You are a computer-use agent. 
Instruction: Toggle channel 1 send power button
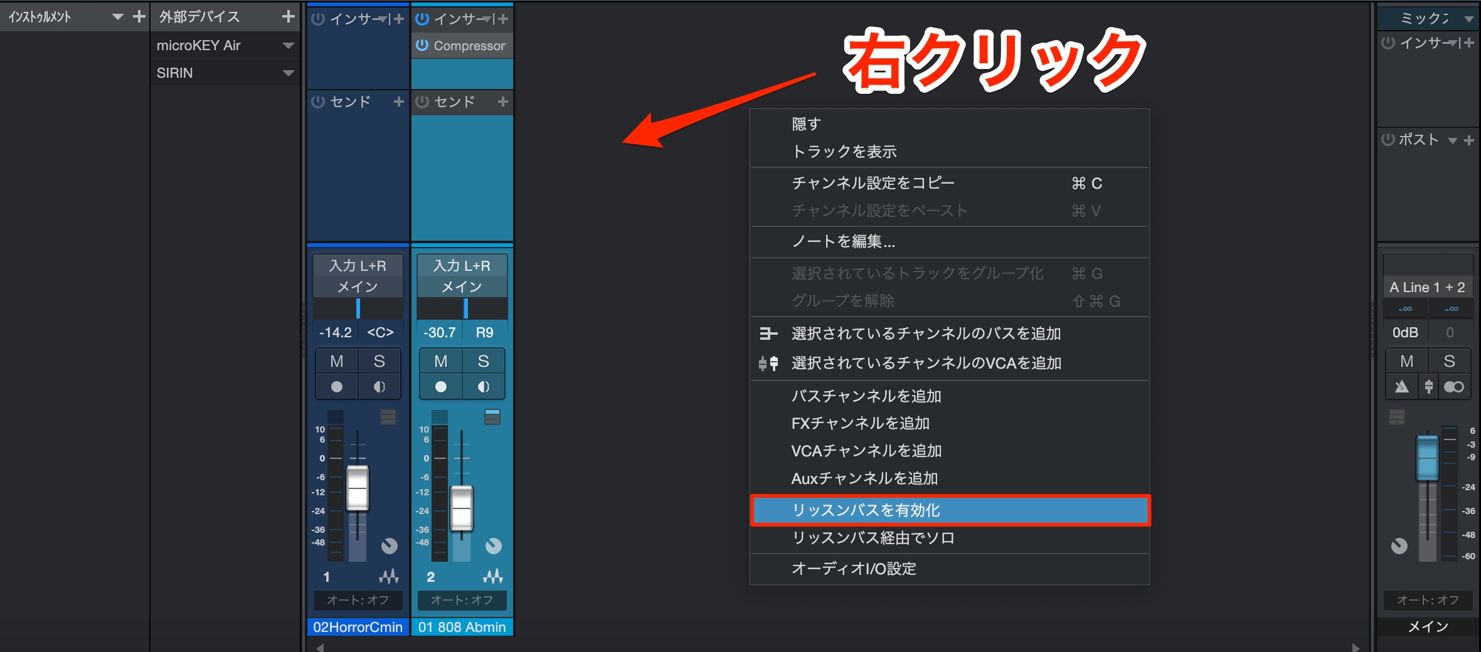pyautogui.click(x=318, y=102)
